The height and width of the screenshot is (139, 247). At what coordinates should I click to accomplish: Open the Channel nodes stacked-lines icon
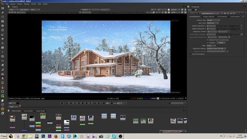click(x=3, y=21)
